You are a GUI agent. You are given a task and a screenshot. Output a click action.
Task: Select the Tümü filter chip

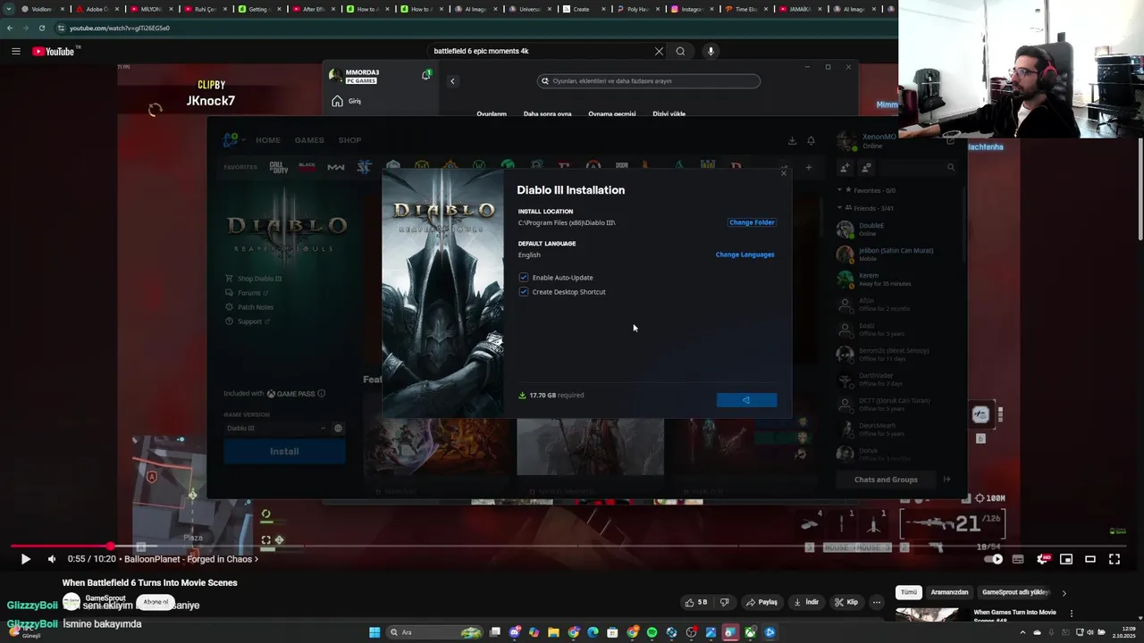click(x=909, y=592)
